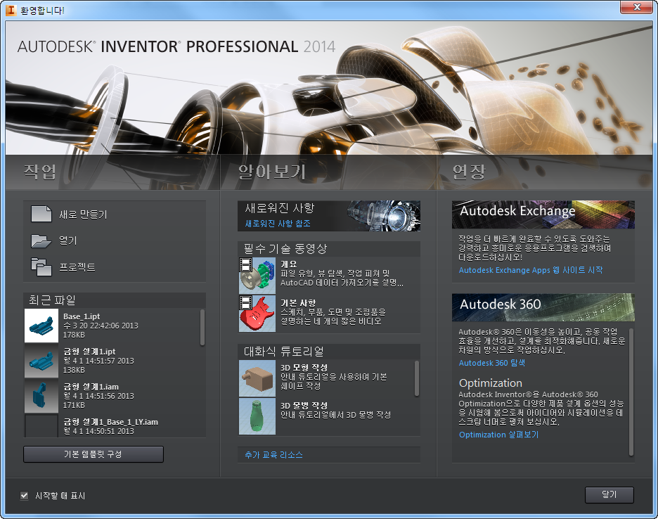Select the Base_1.ipt file name
Viewport: 658px width, 519px height.
point(82,316)
